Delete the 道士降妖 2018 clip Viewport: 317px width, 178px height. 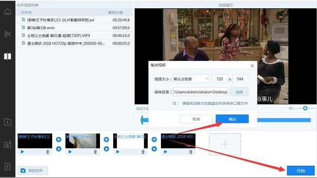(191, 152)
